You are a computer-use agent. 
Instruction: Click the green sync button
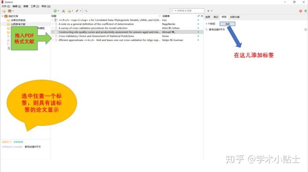tap(305, 11)
